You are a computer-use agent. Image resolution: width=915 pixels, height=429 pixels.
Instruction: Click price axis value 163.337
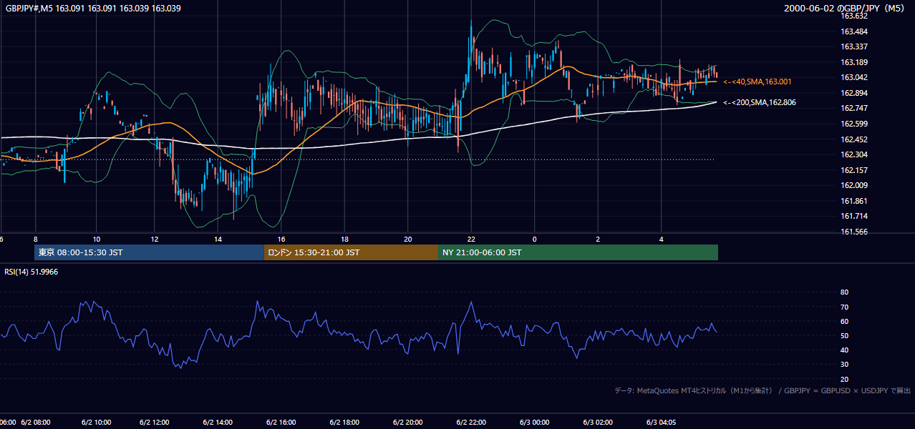[853, 46]
